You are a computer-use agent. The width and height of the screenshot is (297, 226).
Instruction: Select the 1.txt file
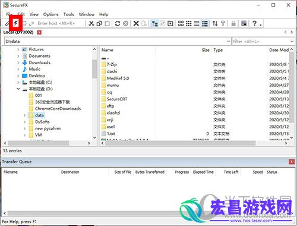(x=110, y=134)
